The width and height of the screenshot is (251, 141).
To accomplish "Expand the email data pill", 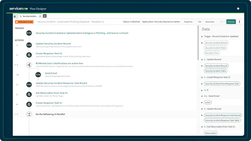I will click(202, 102).
